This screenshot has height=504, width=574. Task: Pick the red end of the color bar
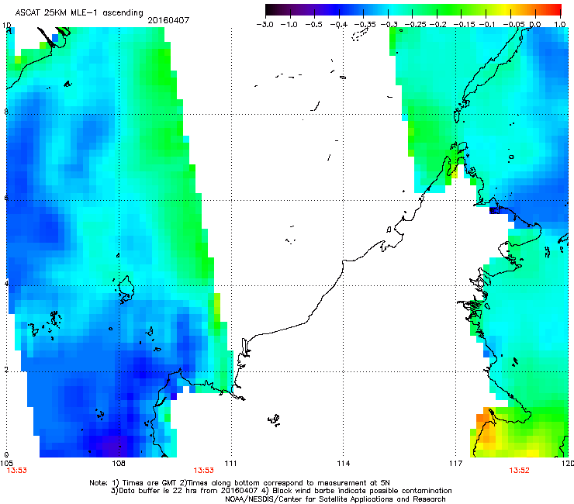(x=557, y=9)
